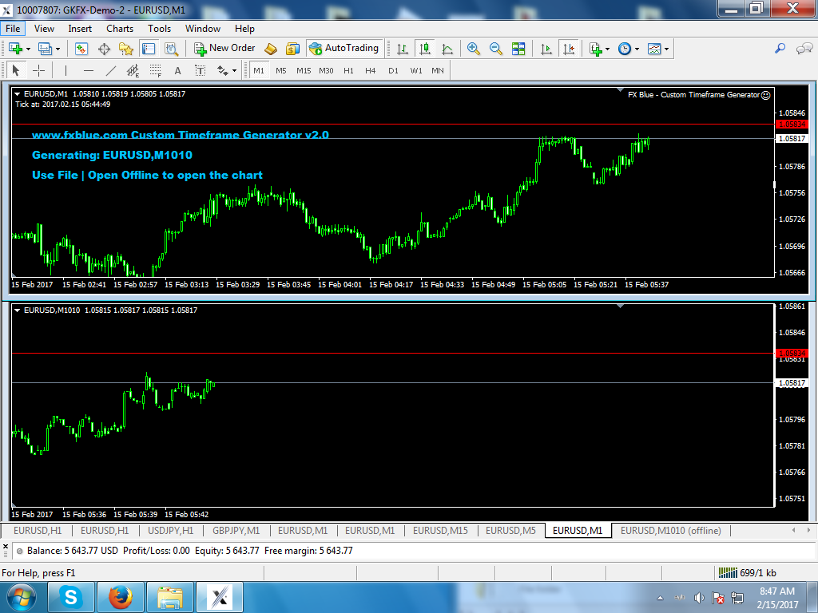This screenshot has width=818, height=613.
Task: Toggle the Data Window crosshair icon
Action: pyautogui.click(x=104, y=49)
